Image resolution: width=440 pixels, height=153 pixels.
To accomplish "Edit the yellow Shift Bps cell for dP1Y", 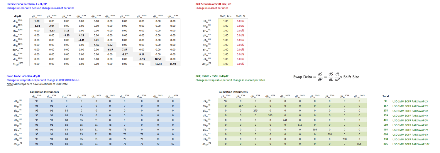I will (226, 21).
